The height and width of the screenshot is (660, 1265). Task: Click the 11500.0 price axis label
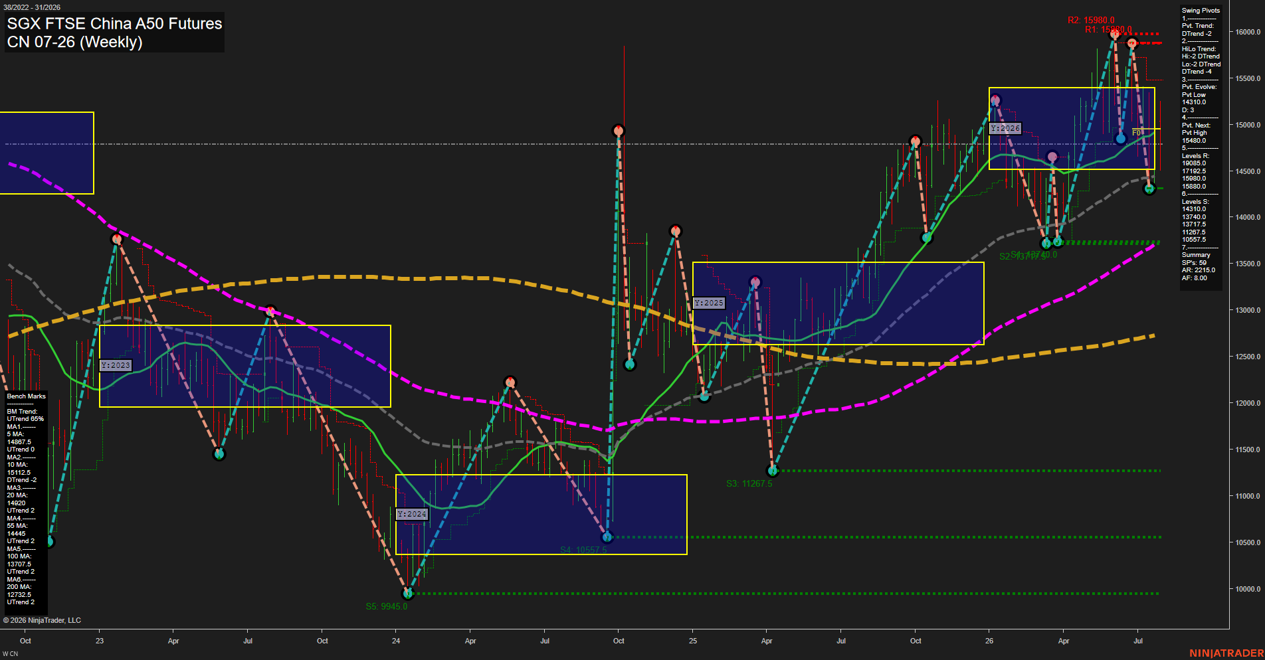pyautogui.click(x=1248, y=450)
